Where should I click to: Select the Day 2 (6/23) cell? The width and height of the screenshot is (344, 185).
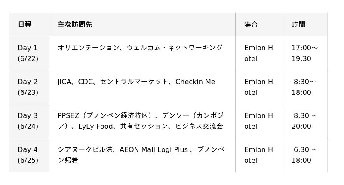click(28, 87)
